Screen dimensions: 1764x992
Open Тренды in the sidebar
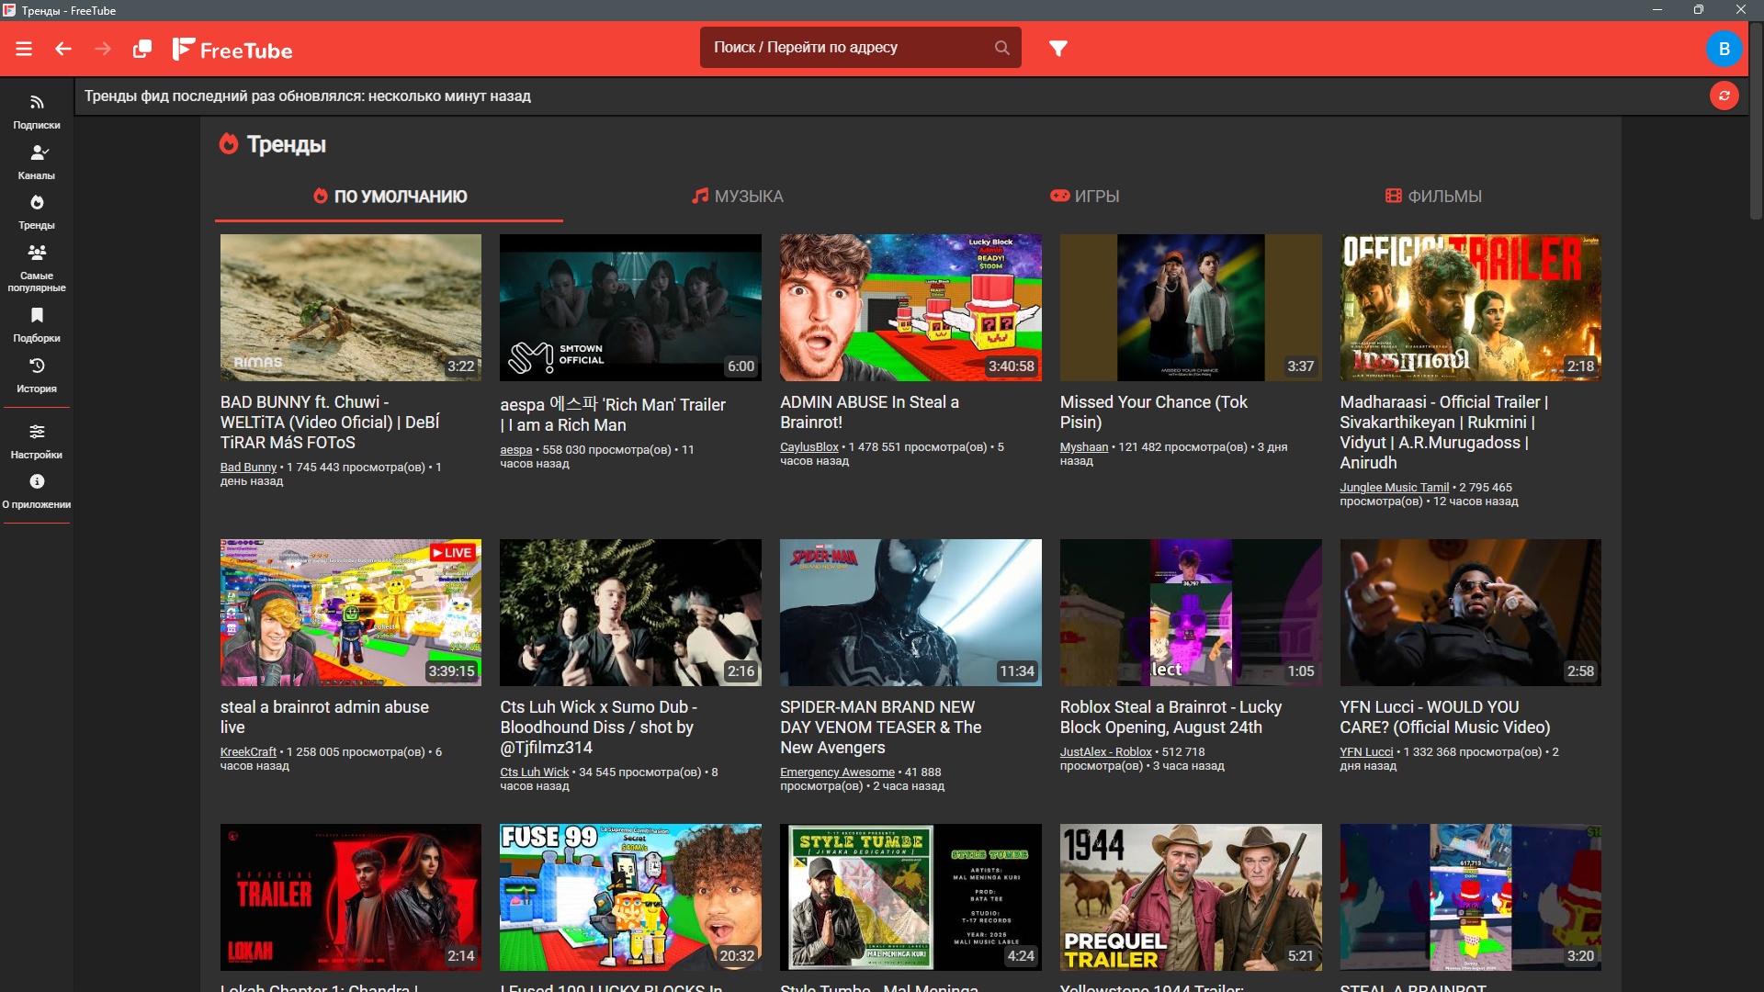point(37,212)
